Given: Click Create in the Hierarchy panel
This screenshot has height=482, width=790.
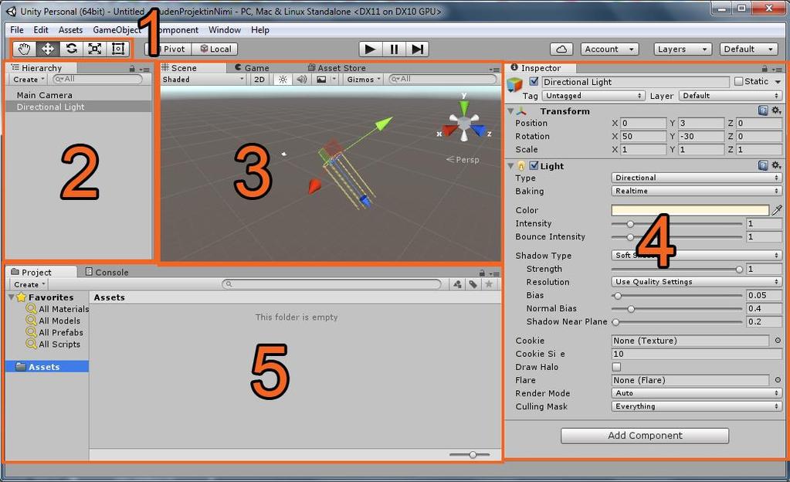Looking at the screenshot, I should 29,79.
